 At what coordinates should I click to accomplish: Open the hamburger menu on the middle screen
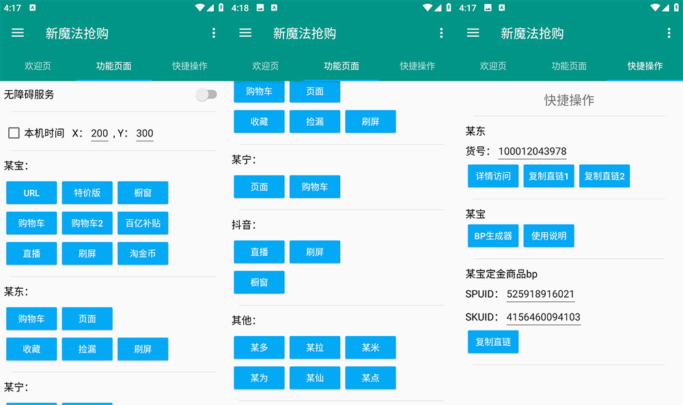click(245, 32)
